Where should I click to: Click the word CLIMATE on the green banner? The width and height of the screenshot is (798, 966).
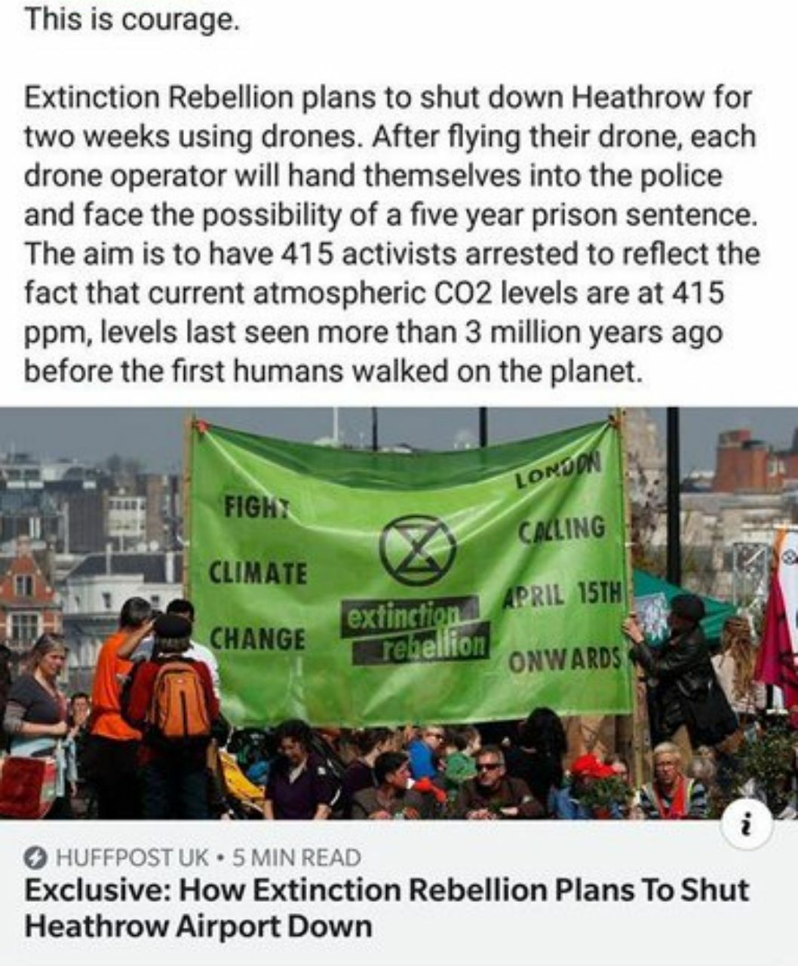(258, 572)
